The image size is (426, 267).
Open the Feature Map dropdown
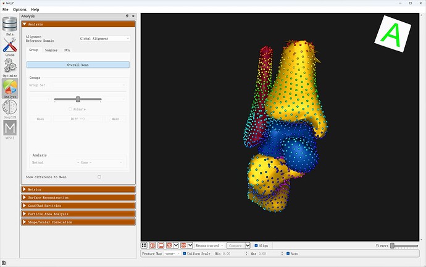(x=172, y=253)
